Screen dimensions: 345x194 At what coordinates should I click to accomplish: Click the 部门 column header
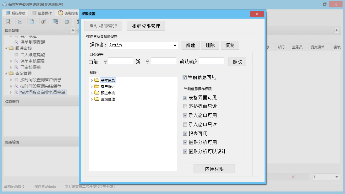tap(281, 47)
